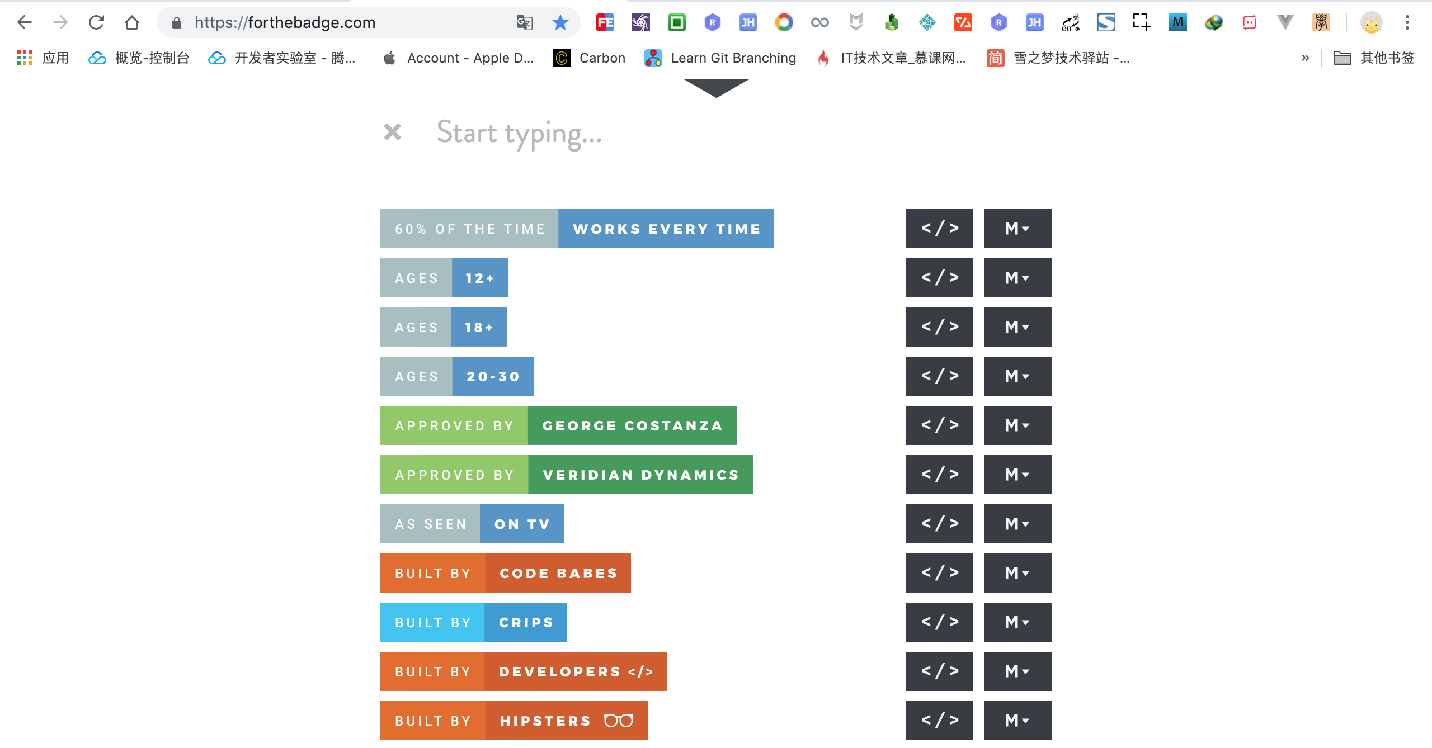Click the HTML code icon for the George Costanza badge

pyautogui.click(x=939, y=425)
